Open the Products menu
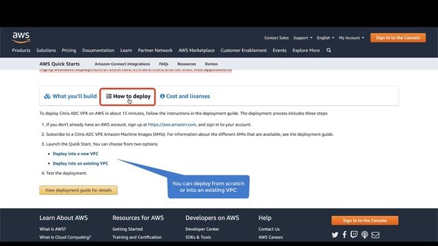The image size is (438, 246). 21,50
